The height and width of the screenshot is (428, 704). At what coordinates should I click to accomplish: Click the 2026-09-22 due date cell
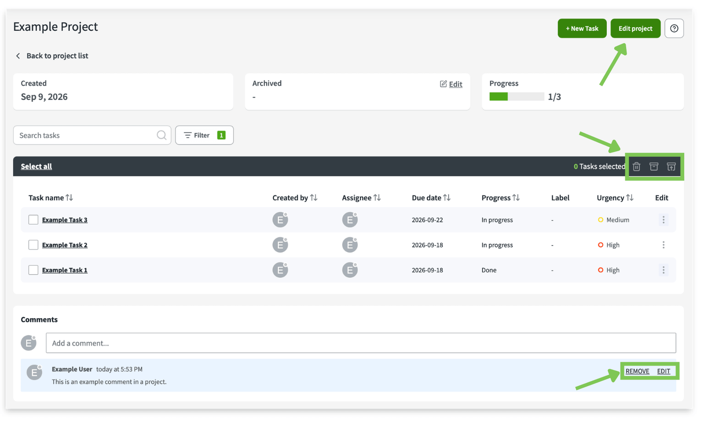[427, 220]
